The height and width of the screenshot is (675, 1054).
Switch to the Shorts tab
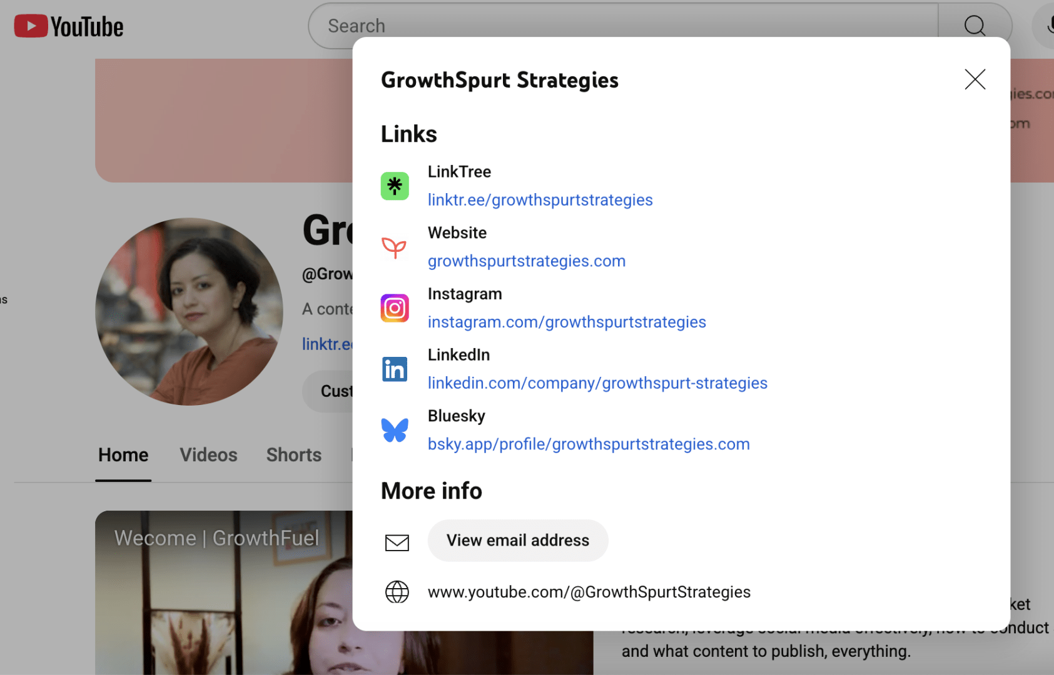click(x=294, y=455)
